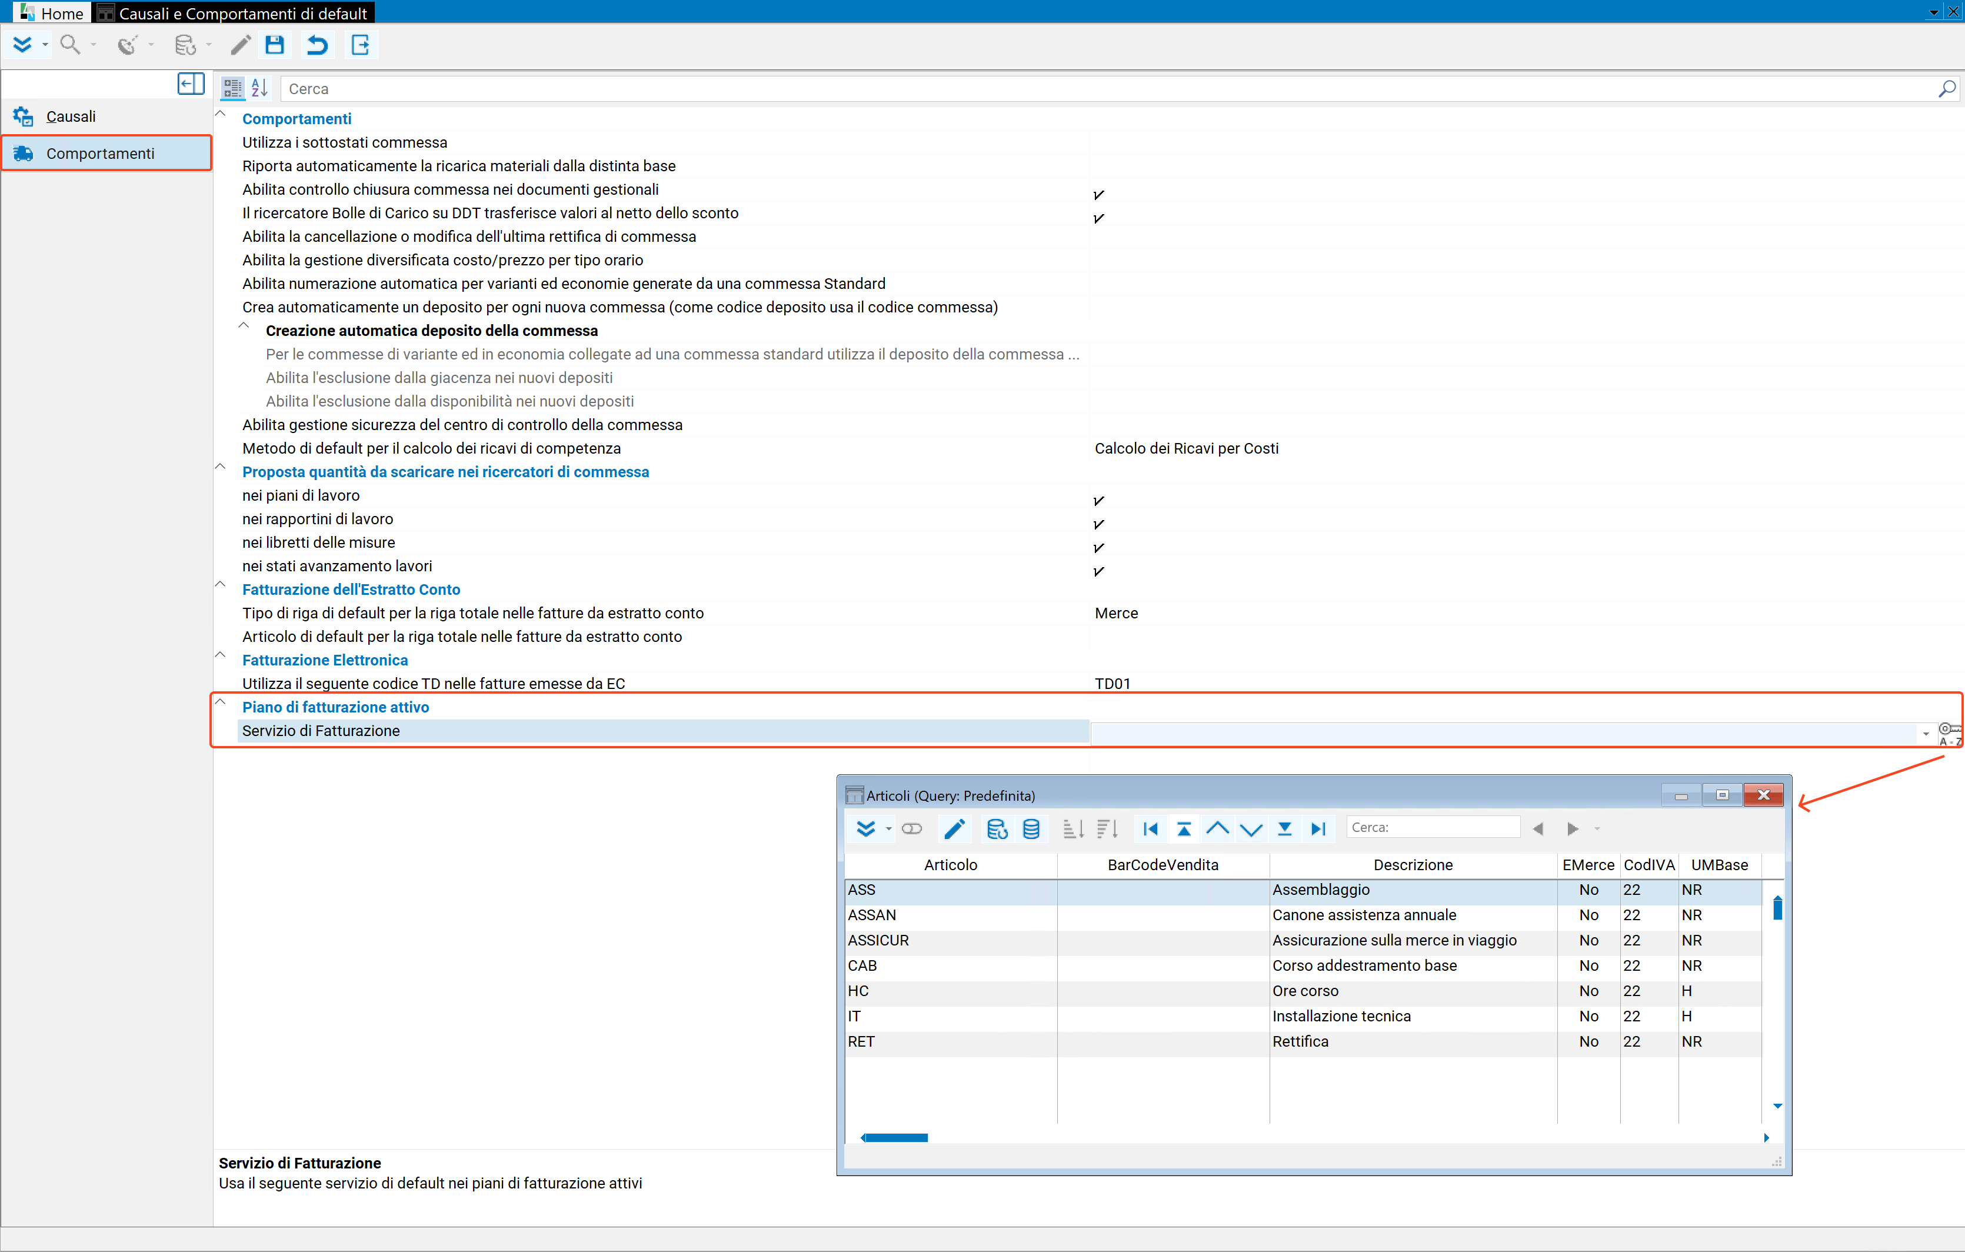Open the double-chevron menu in main toolbar
Screen dimensions: 1965x1252
click(23, 45)
